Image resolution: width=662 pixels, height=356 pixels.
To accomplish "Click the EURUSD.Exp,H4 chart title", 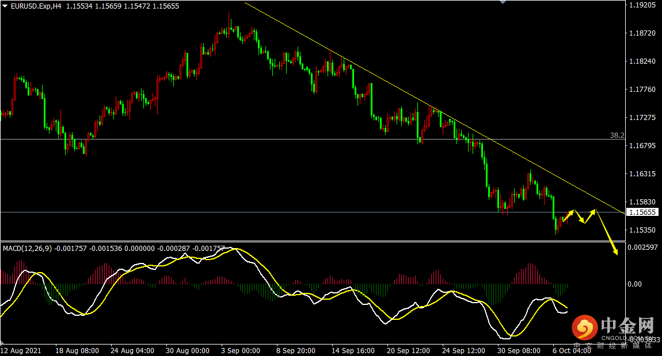I will (36, 6).
